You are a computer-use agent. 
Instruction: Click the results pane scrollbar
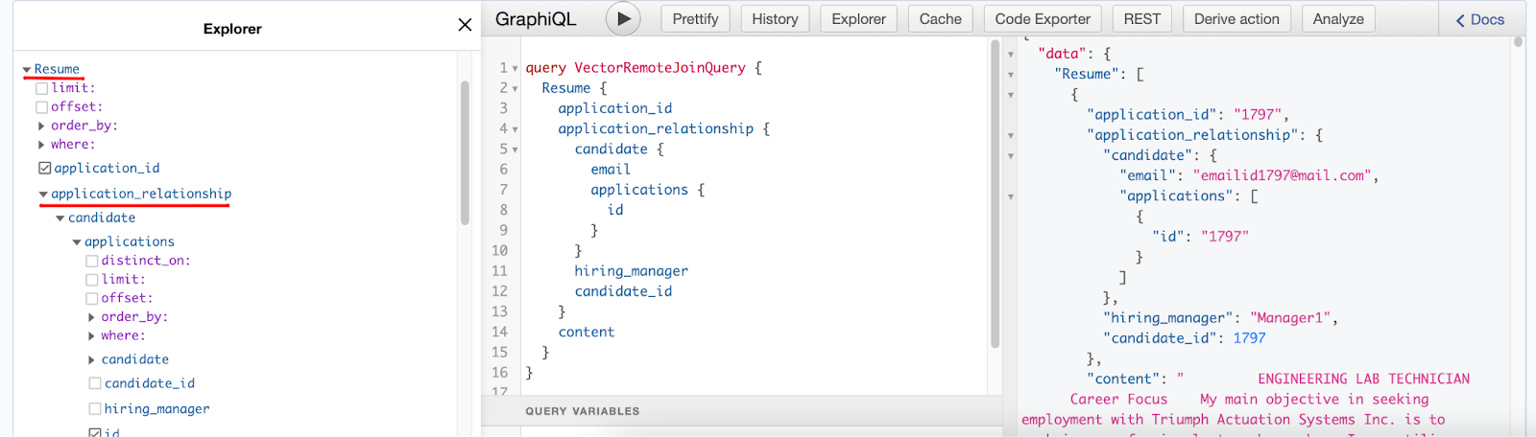click(x=1518, y=42)
